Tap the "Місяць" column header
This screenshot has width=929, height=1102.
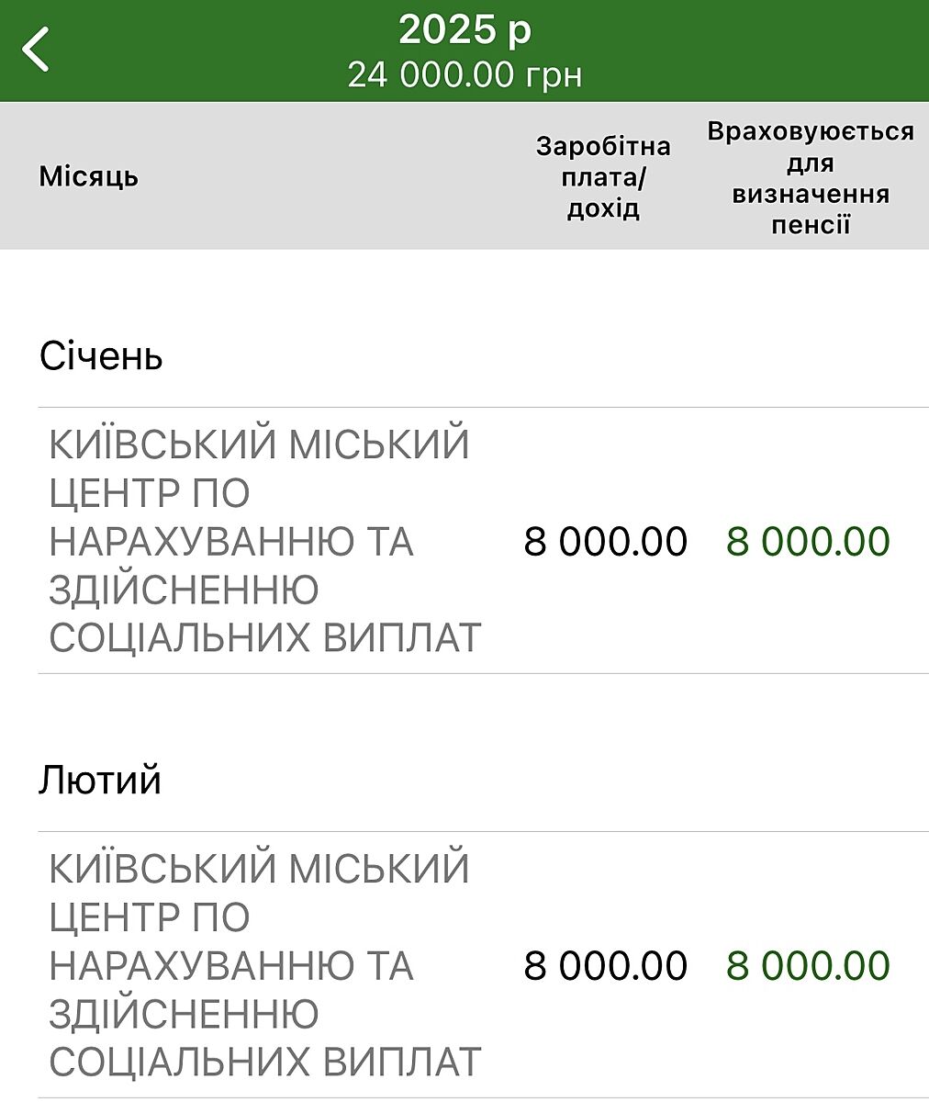tap(89, 176)
